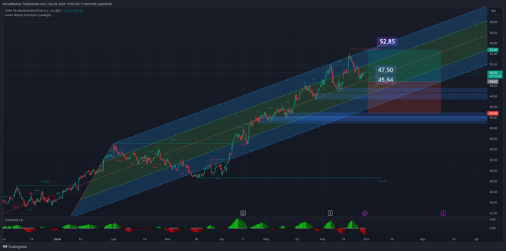Click the May label on the time axis

[x=266, y=239]
